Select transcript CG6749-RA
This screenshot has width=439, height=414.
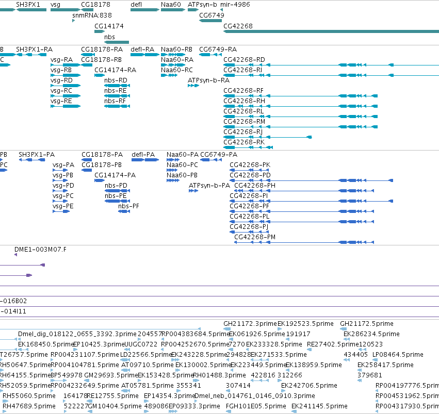tap(218, 49)
